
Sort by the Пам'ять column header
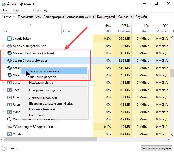click(122, 29)
